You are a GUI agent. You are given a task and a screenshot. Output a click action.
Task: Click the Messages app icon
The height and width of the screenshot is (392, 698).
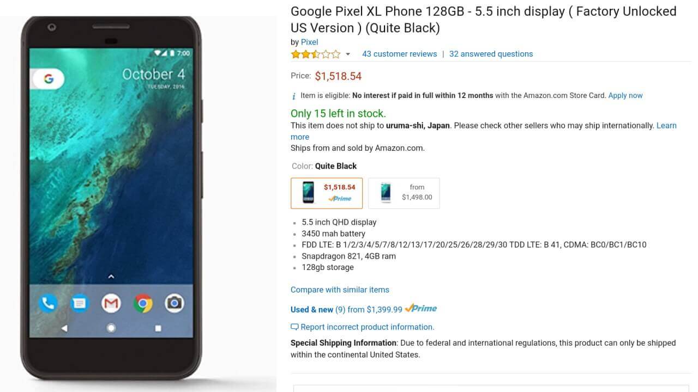79,303
